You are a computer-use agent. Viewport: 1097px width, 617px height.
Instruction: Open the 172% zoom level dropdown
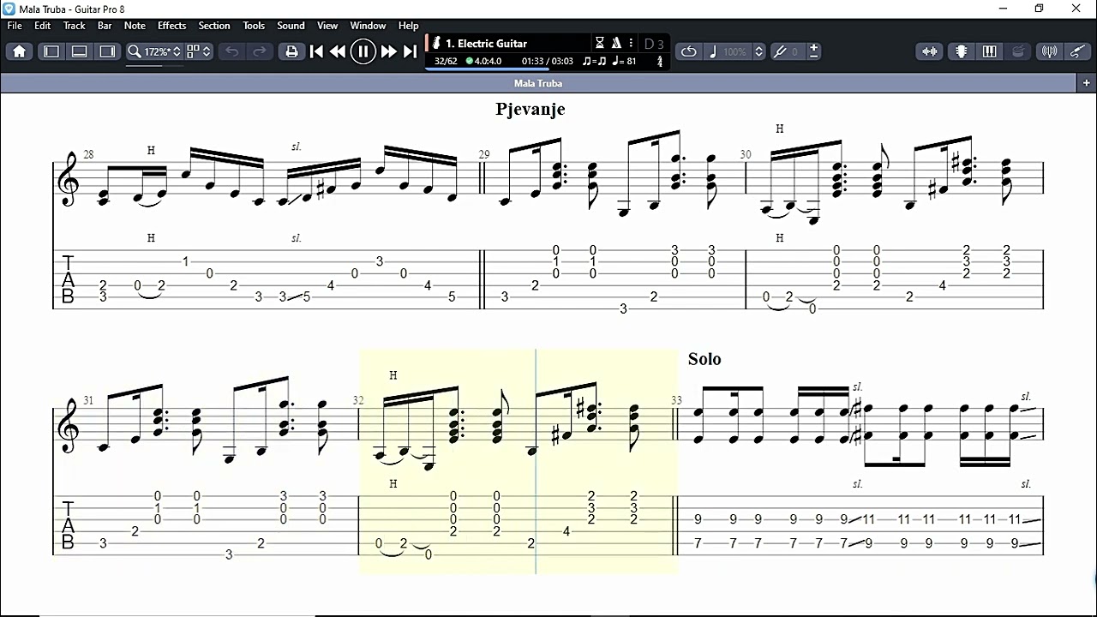[x=162, y=51]
